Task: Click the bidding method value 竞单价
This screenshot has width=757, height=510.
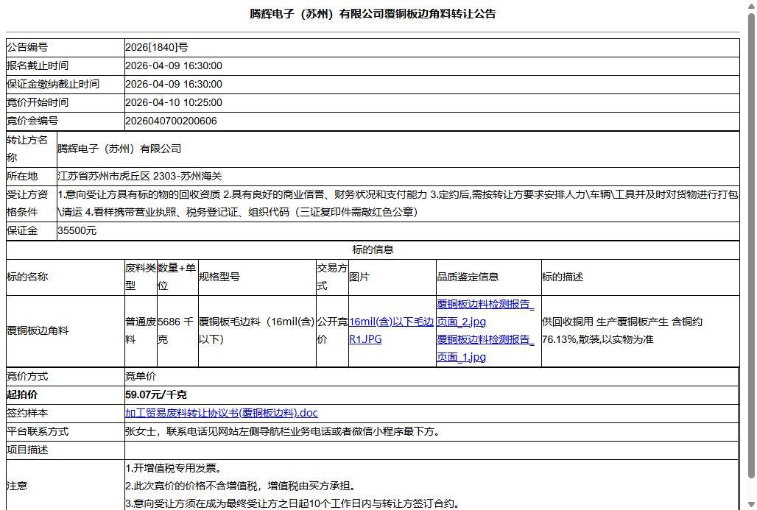Action: pos(141,376)
